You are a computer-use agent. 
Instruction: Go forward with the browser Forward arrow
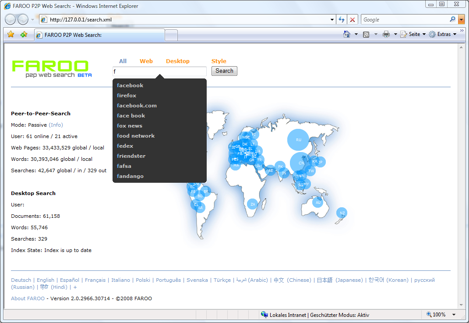pos(23,19)
